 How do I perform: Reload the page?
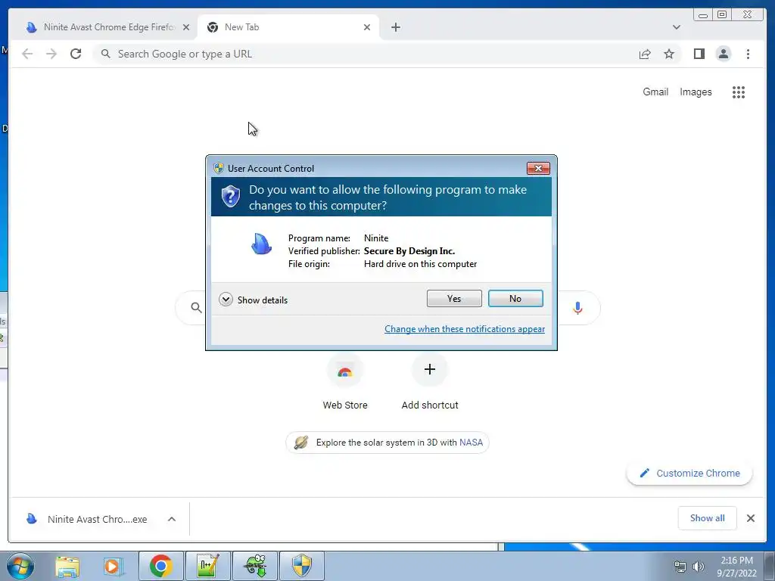point(76,54)
